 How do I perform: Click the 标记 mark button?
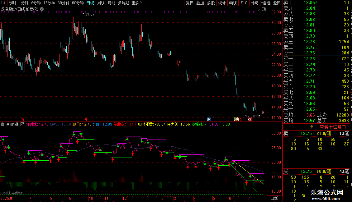click(x=254, y=3)
